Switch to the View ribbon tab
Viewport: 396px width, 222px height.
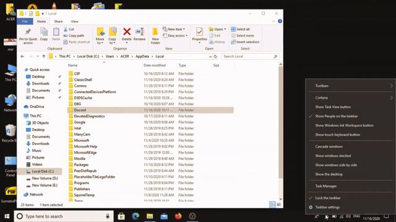[x=74, y=22]
